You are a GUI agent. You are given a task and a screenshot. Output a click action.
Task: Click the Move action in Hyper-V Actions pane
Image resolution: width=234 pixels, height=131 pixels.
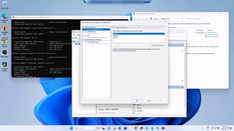click(x=138, y=105)
